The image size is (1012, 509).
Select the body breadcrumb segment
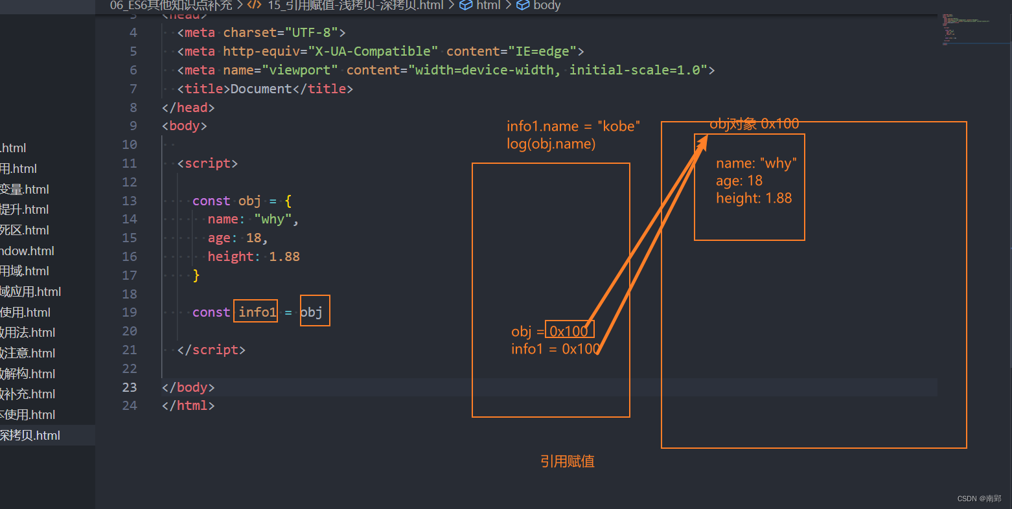coord(547,5)
